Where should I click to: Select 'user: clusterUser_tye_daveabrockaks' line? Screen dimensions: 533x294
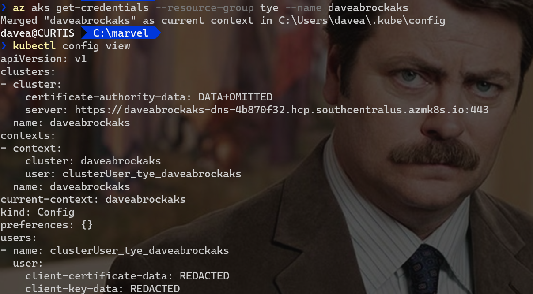[133, 174]
